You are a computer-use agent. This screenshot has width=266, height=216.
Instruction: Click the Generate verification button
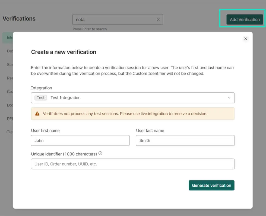[x=211, y=185]
